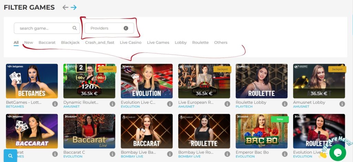The height and width of the screenshot is (162, 353).
Task: Show info for Amusnet Lobby game
Action: (x=342, y=104)
